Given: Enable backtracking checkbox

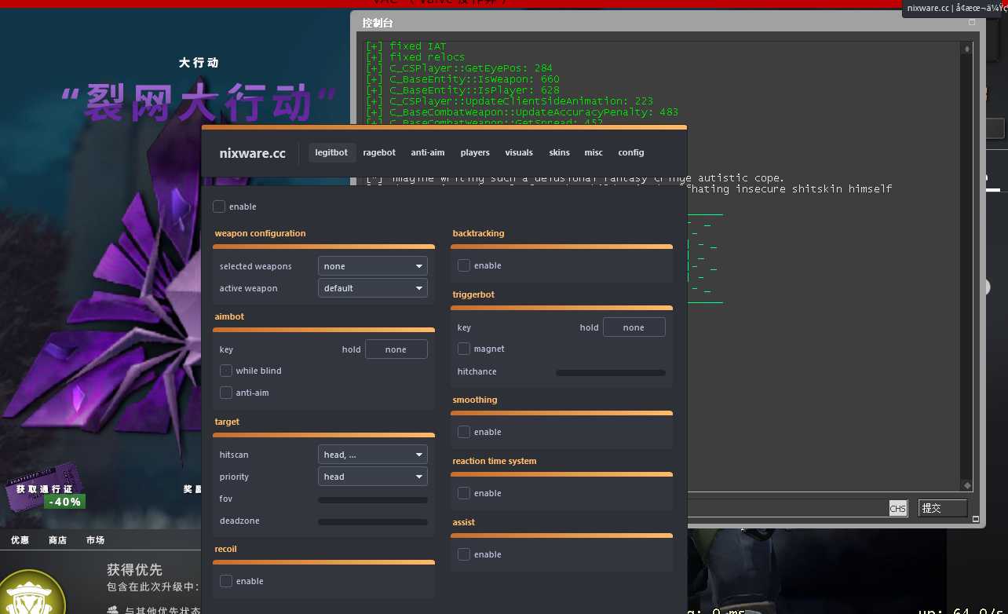Looking at the screenshot, I should (464, 265).
